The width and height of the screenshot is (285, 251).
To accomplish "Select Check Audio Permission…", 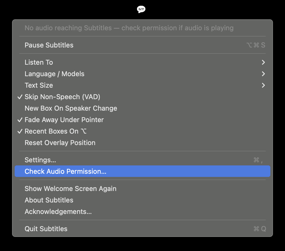I will tap(142, 171).
